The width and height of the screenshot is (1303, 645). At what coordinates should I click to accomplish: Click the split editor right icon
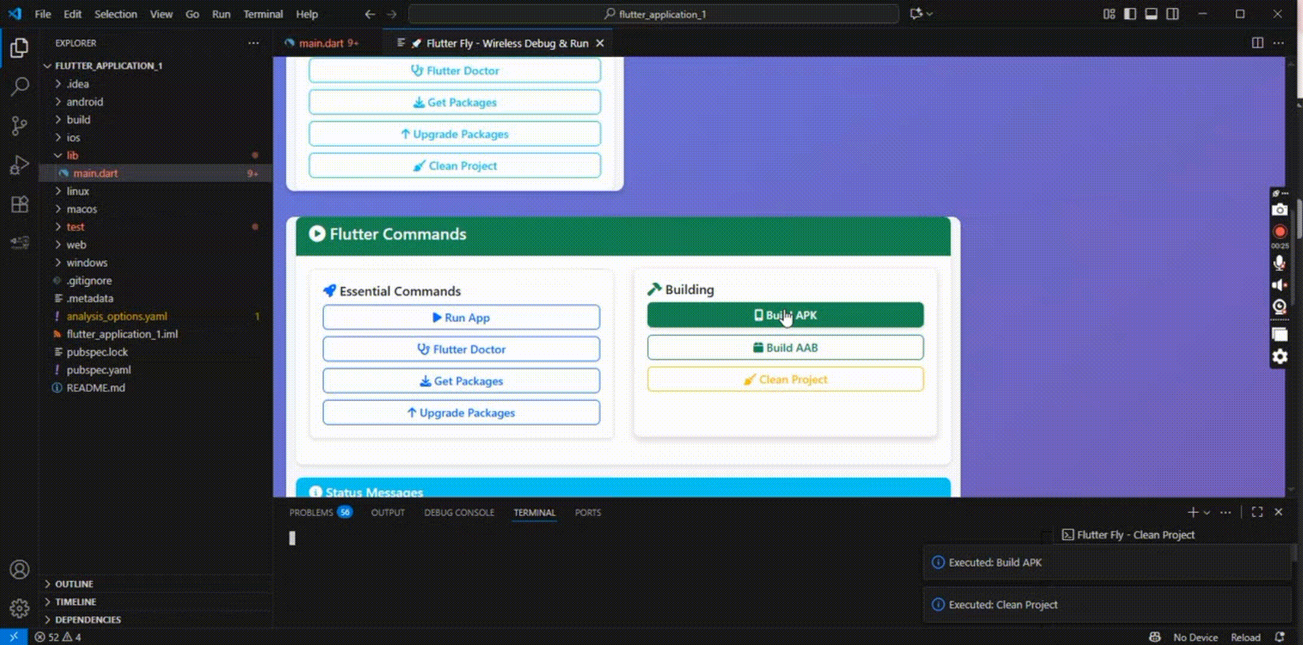point(1258,43)
